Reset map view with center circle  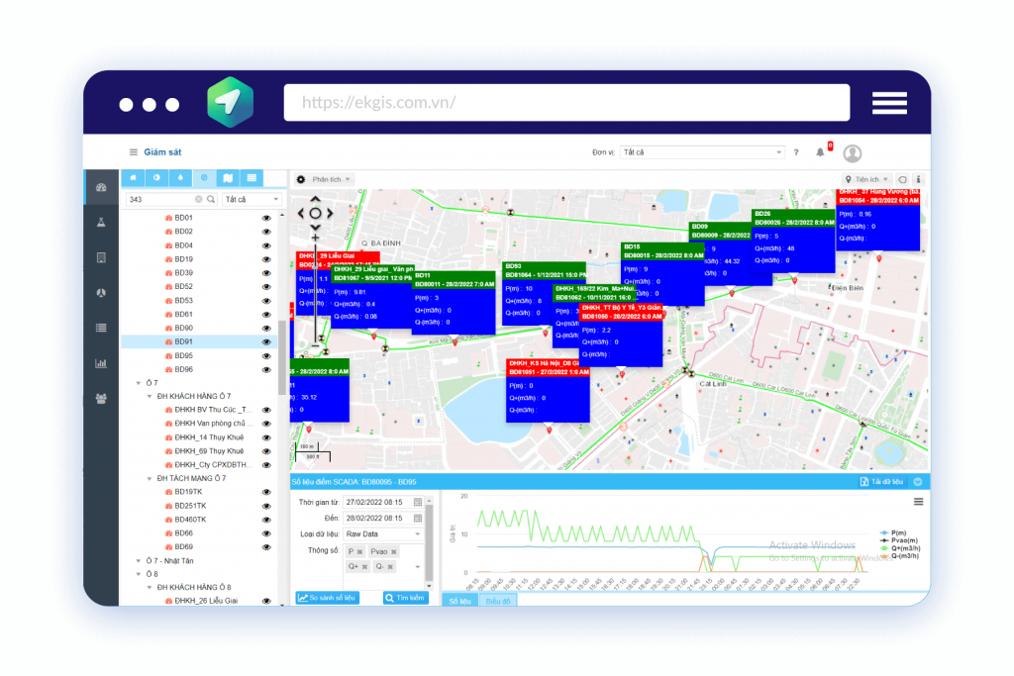coord(315,213)
